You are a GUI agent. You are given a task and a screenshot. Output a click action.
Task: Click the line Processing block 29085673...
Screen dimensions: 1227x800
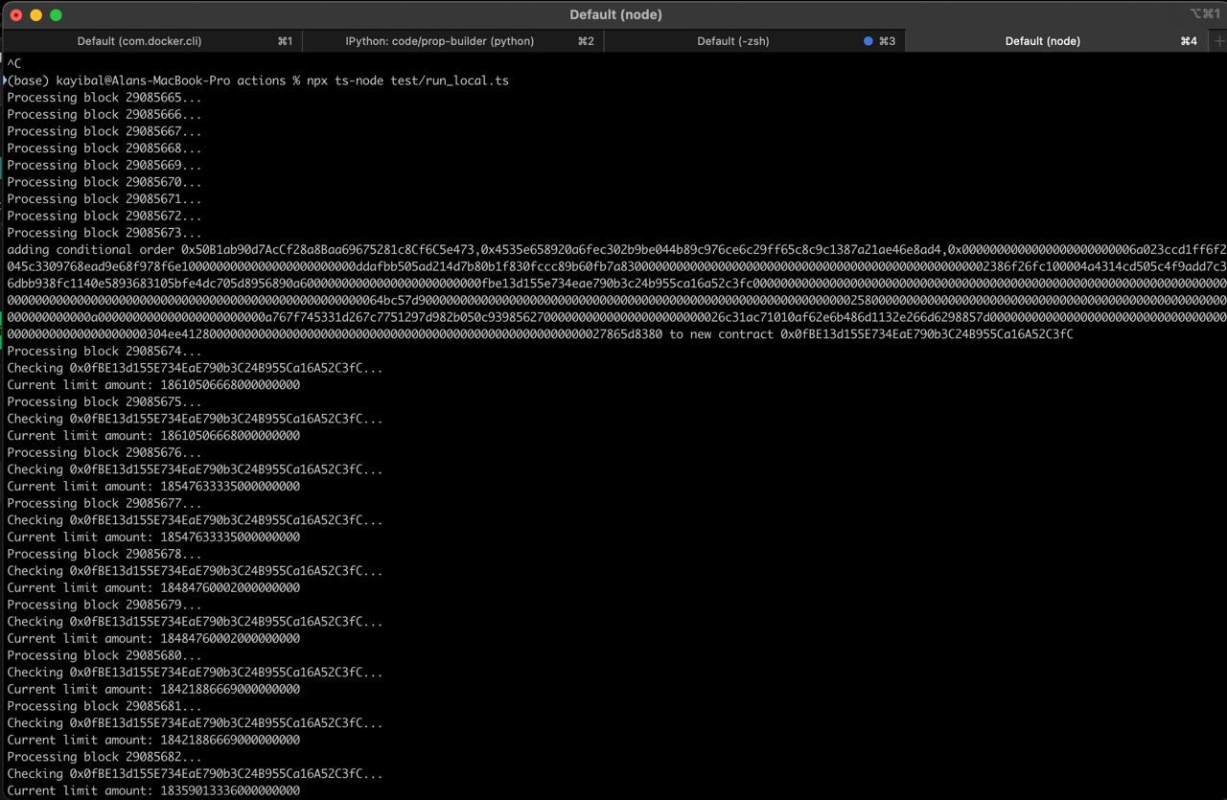[x=104, y=233]
